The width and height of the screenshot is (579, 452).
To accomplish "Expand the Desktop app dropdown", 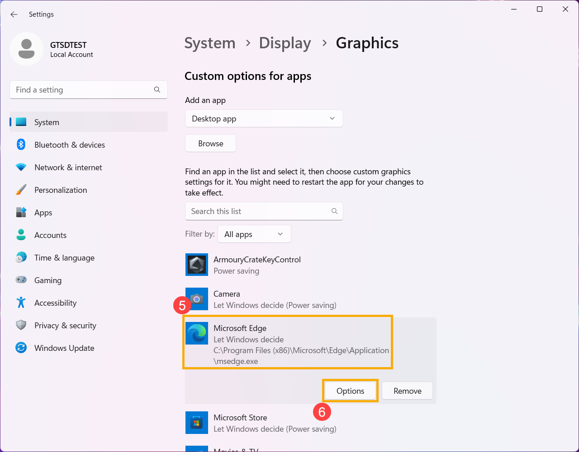I will [x=264, y=119].
